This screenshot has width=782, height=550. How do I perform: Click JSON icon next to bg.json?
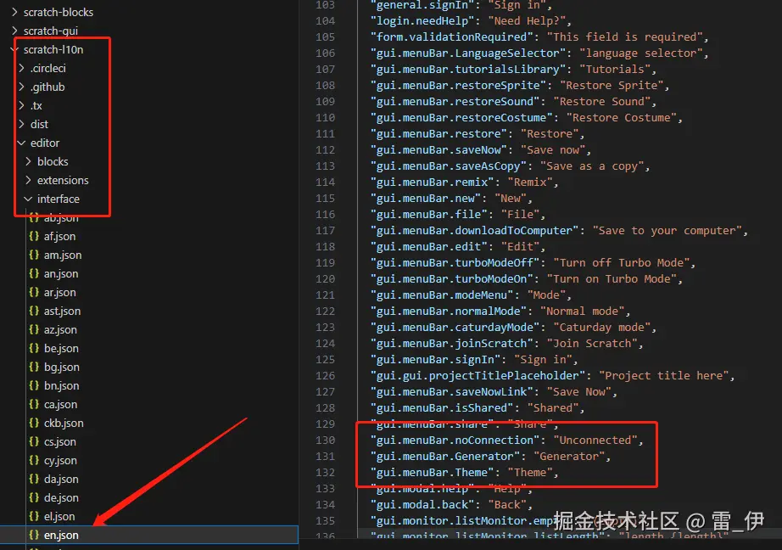point(34,367)
